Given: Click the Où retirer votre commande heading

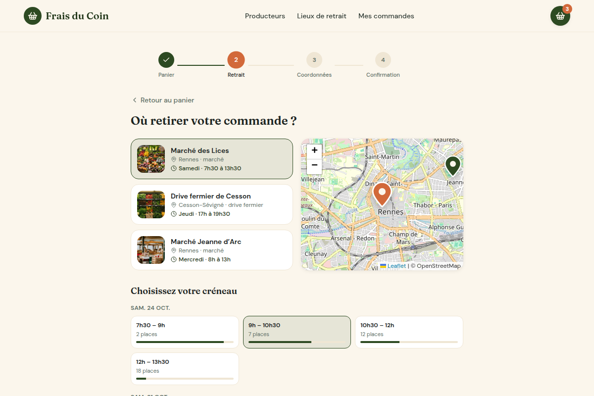Looking at the screenshot, I should pos(214,121).
